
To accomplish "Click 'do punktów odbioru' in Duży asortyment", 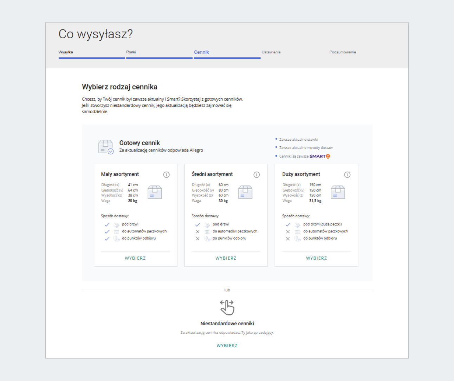I will pos(320,238).
